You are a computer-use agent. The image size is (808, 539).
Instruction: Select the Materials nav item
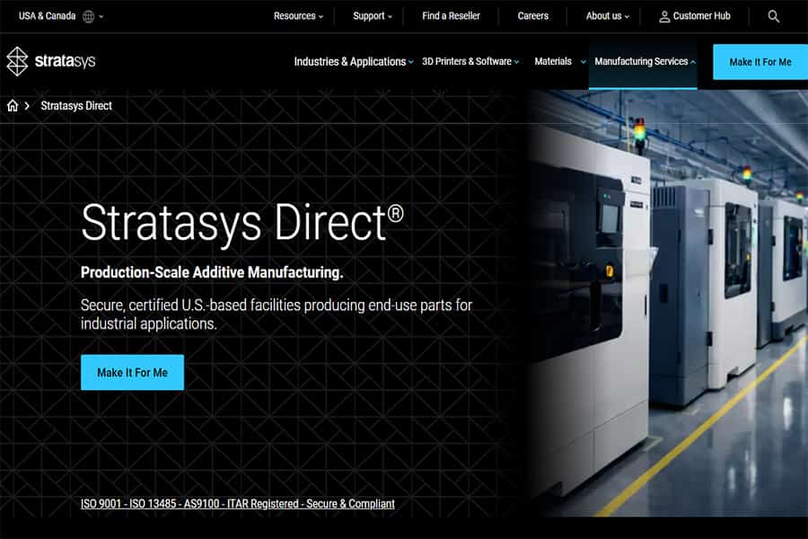[553, 62]
